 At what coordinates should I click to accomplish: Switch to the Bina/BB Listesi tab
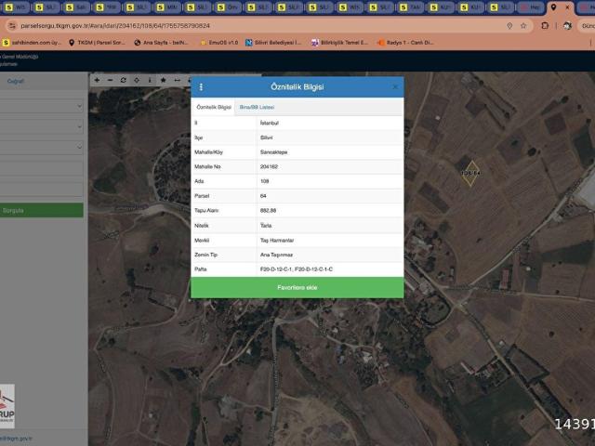click(x=257, y=108)
